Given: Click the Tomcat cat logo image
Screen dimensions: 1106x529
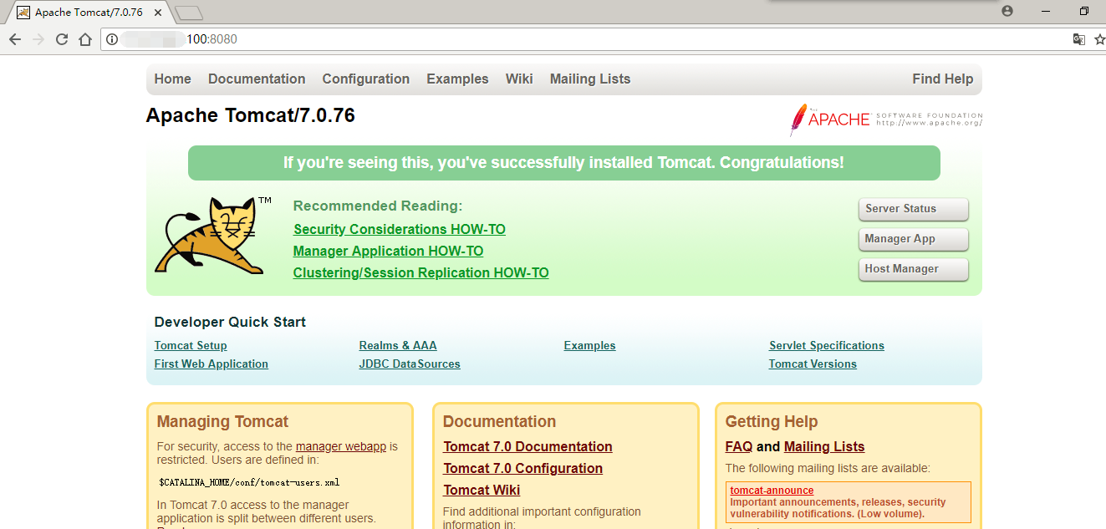Looking at the screenshot, I should pos(213,235).
